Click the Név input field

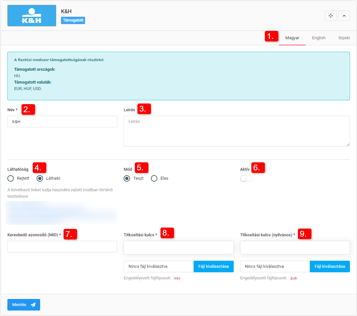(x=62, y=122)
